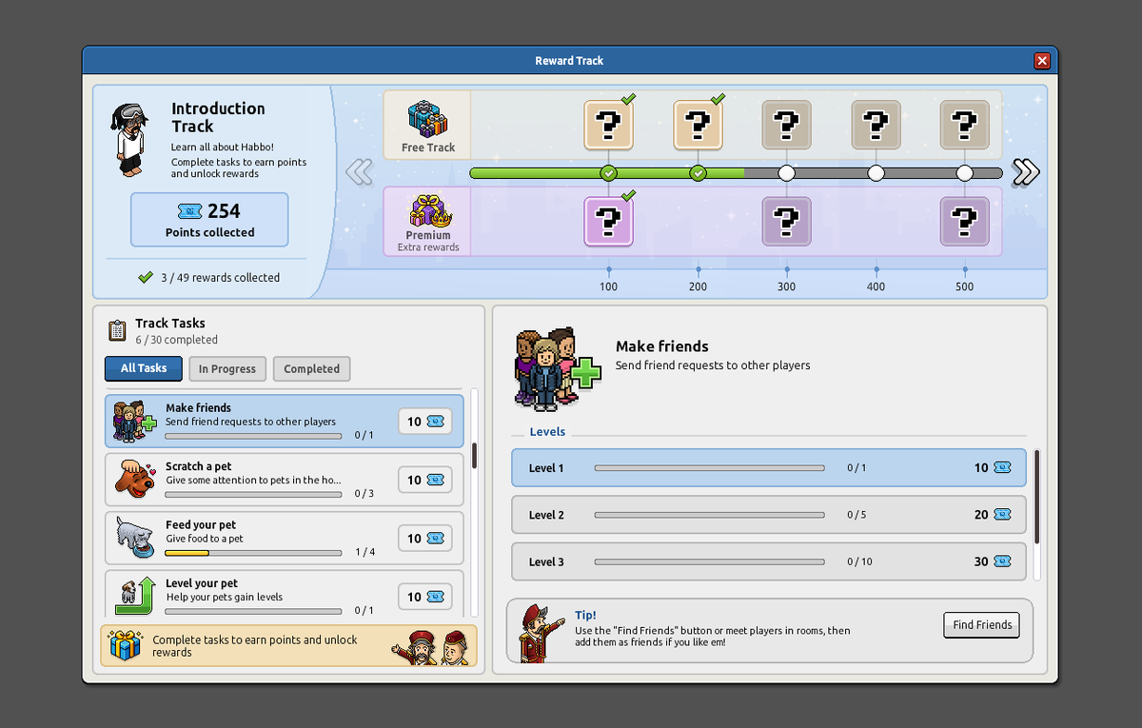The image size is (1142, 728).
Task: Click the large Make friends group icon
Action: (x=558, y=371)
